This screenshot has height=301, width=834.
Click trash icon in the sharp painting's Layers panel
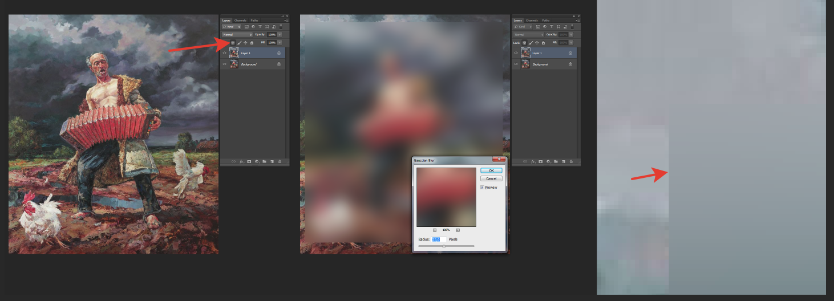click(280, 161)
